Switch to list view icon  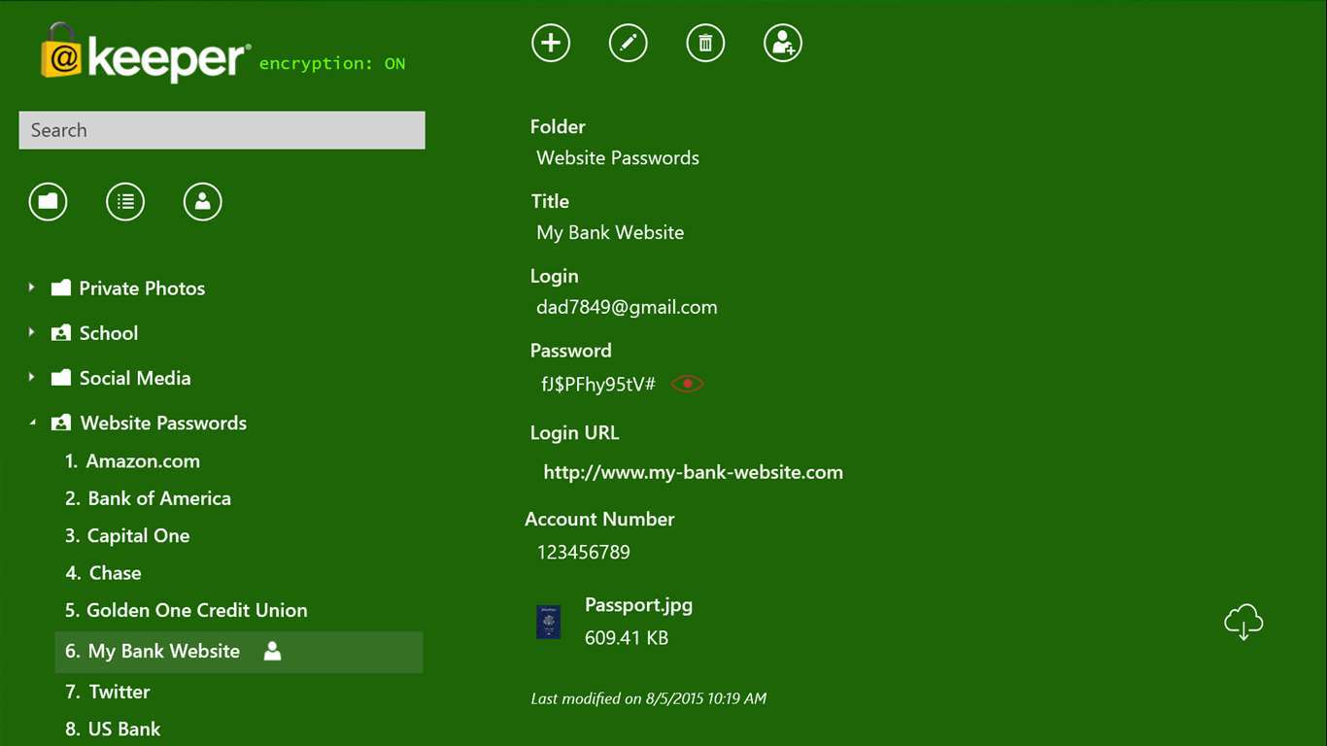125,202
